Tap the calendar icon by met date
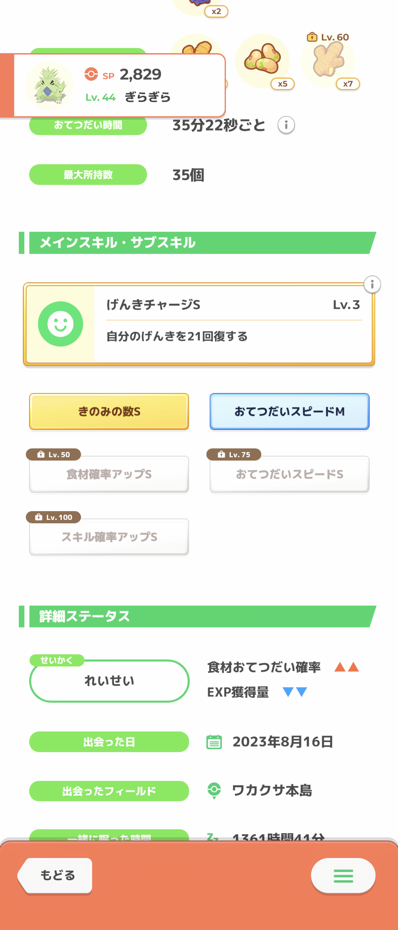The width and height of the screenshot is (398, 930). pyautogui.click(x=214, y=742)
